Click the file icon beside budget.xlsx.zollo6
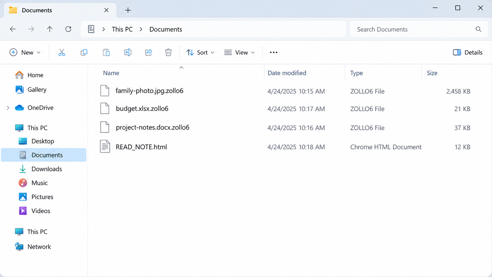The height and width of the screenshot is (277, 492). point(105,108)
